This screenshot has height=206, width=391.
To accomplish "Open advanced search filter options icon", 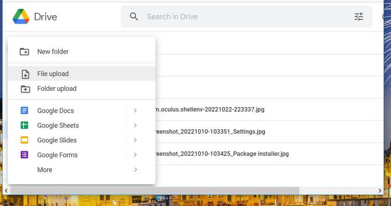I will pos(359,17).
